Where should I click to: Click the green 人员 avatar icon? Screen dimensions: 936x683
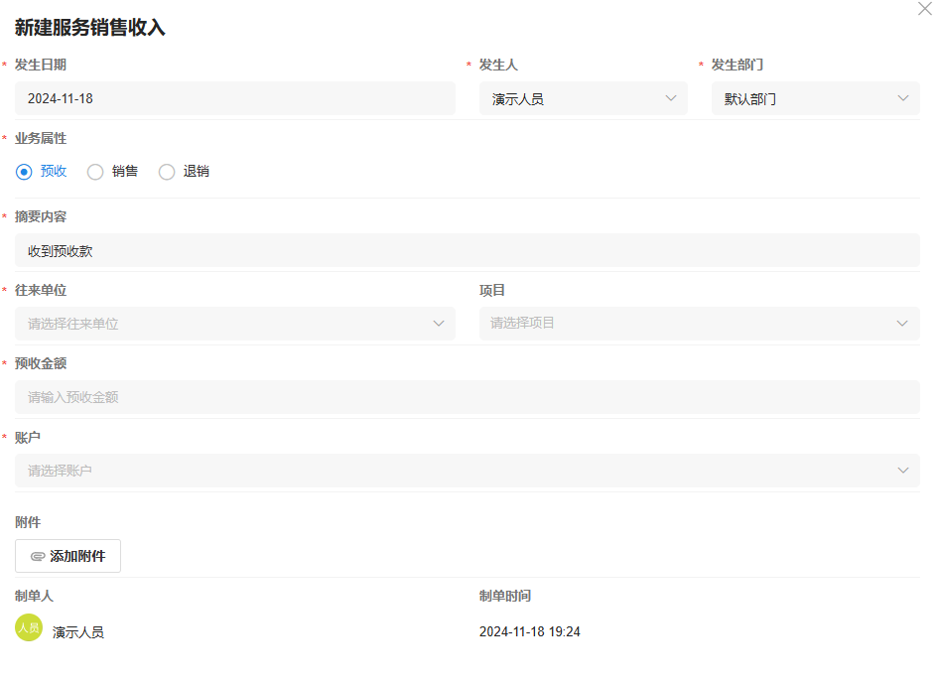29,627
